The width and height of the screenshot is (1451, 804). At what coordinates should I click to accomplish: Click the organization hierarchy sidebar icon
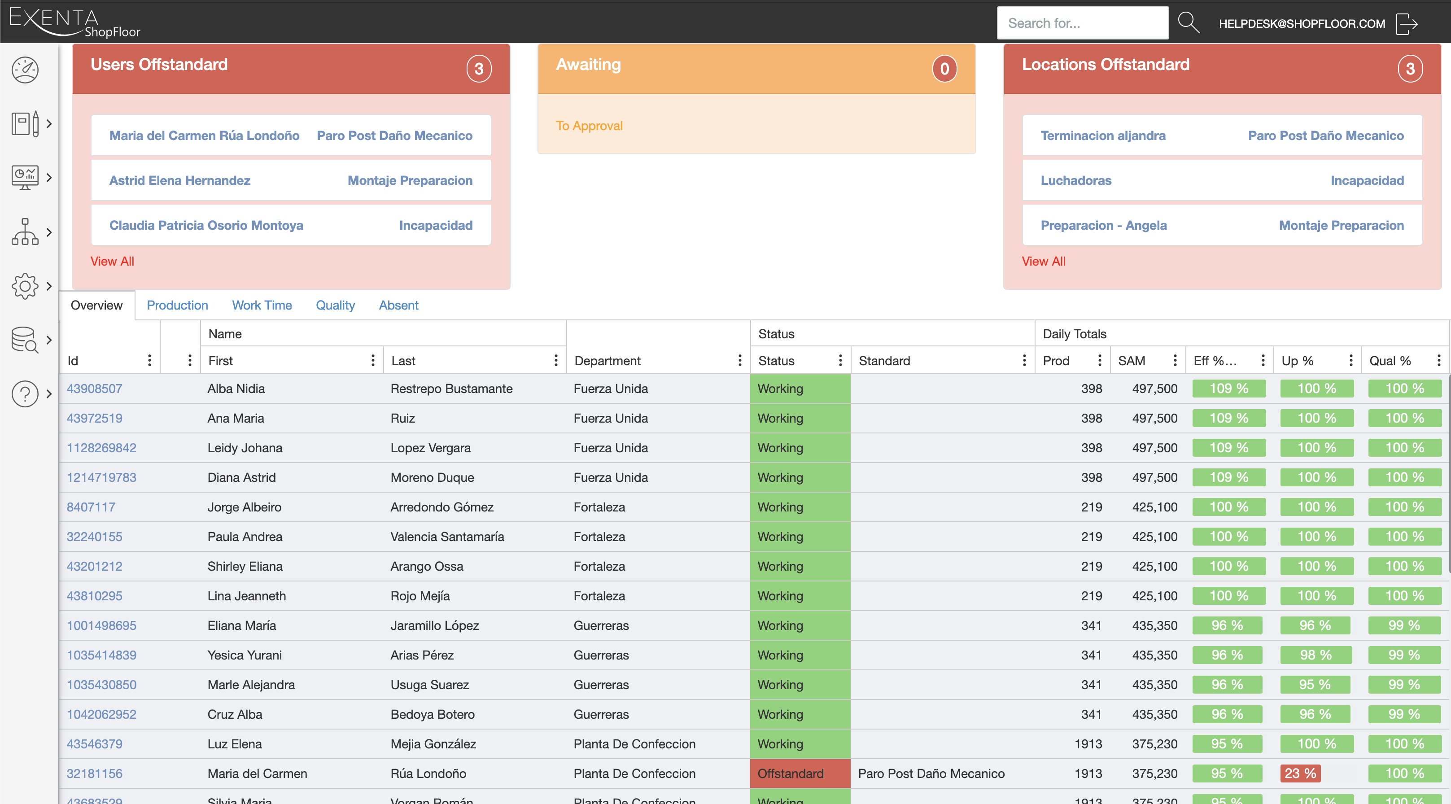tap(25, 232)
